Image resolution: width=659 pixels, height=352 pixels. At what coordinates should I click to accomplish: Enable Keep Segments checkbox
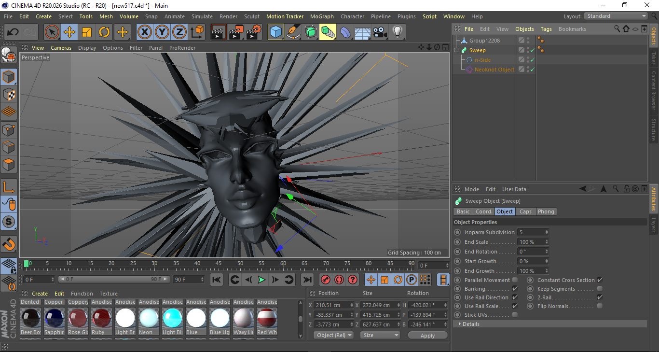[x=600, y=289]
